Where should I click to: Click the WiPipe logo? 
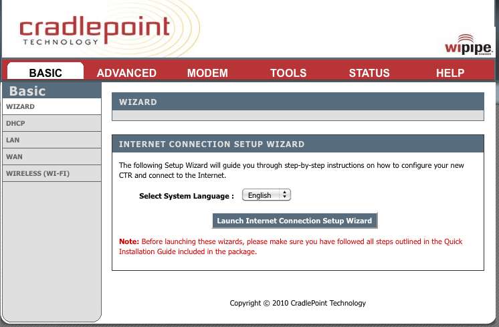[468, 45]
